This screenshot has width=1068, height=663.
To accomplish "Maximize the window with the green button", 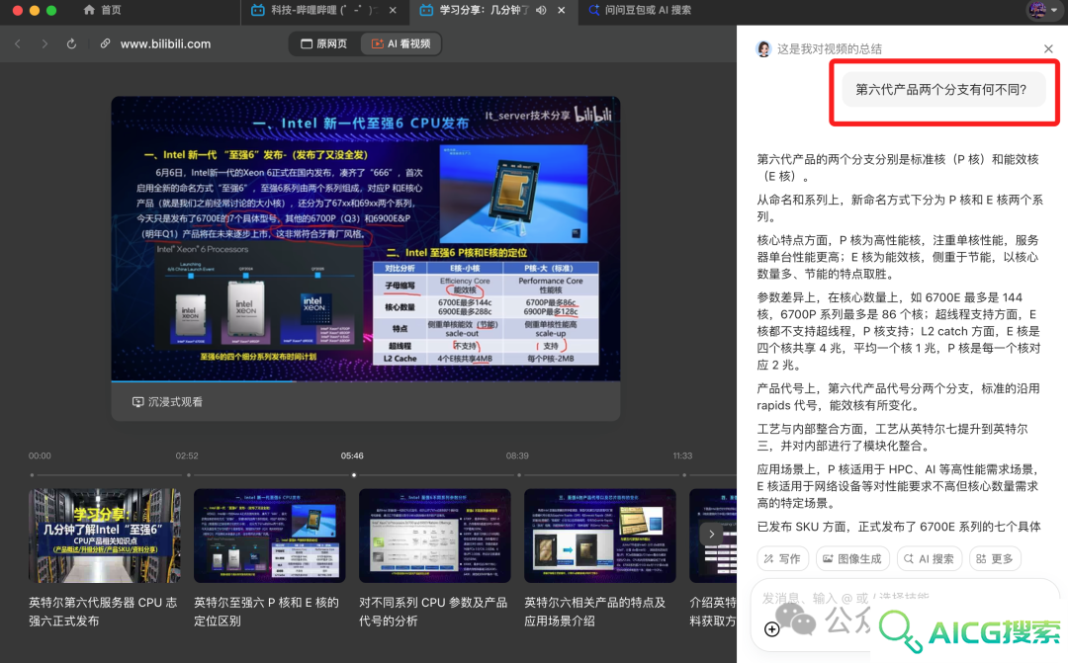I will point(51,10).
